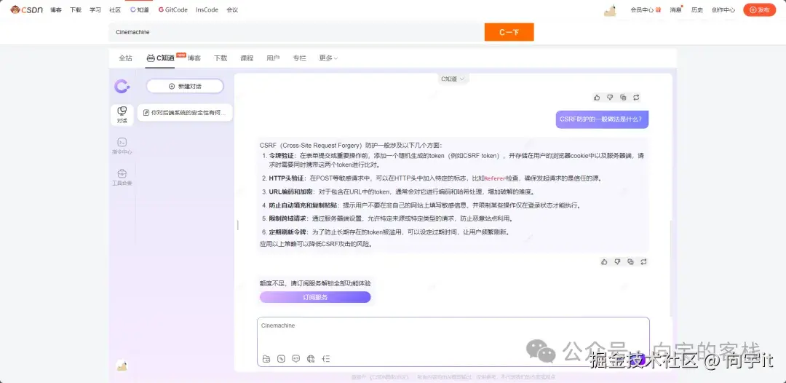Regenerate the CSRF answer
The width and height of the screenshot is (786, 383).
(643, 261)
